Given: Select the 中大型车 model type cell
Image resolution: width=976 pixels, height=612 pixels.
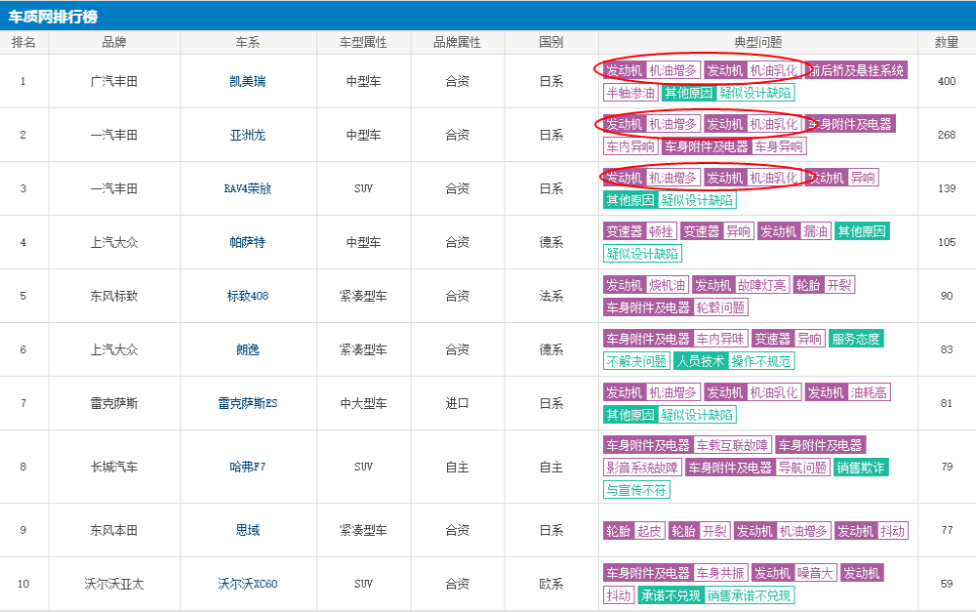Looking at the screenshot, I should pyautogui.click(x=363, y=403).
